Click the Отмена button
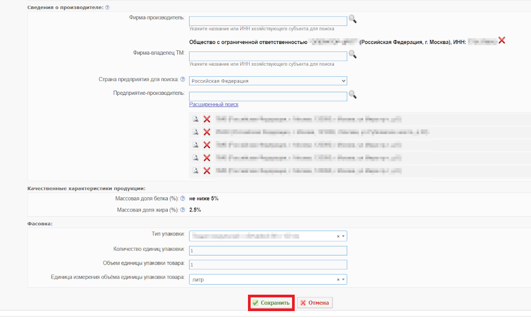 [x=315, y=303]
